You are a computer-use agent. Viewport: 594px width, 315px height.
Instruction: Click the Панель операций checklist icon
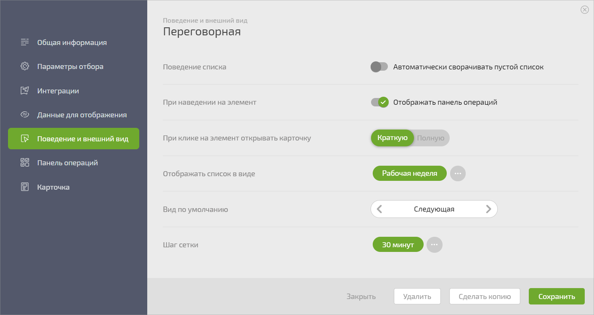25,163
